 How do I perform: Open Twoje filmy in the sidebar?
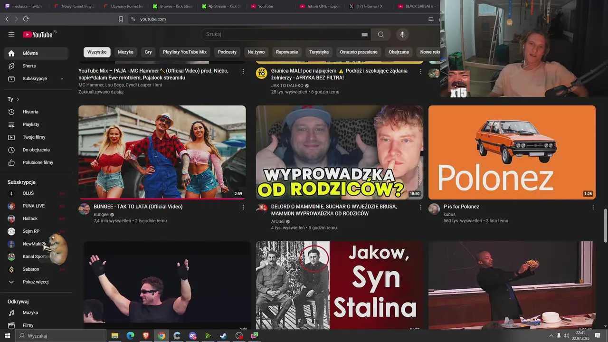pyautogui.click(x=36, y=137)
